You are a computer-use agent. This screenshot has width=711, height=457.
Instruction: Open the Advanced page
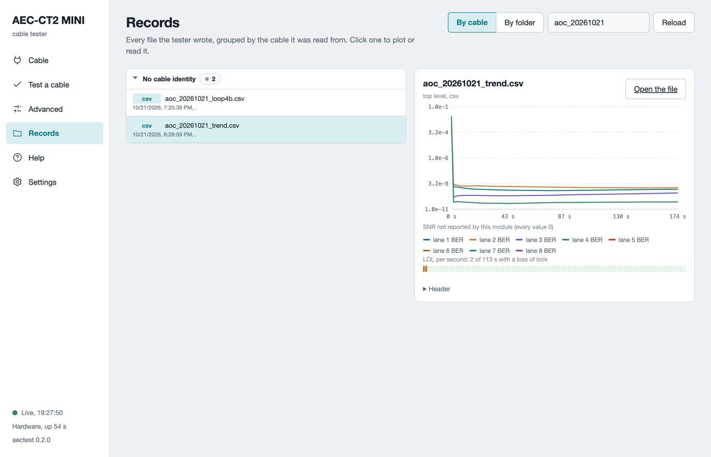[x=55, y=109]
